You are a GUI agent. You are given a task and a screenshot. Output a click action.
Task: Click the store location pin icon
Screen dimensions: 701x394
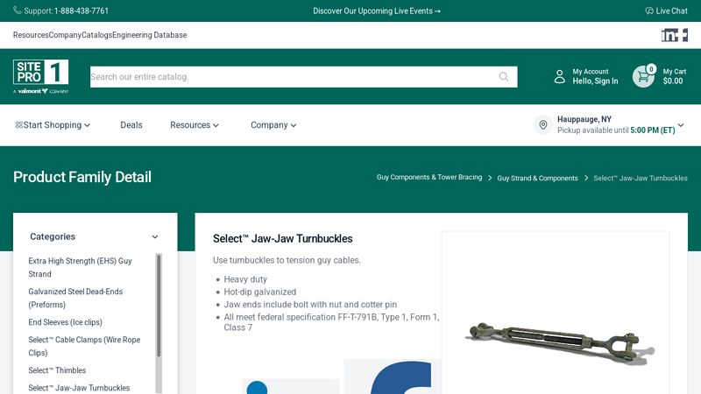pos(542,124)
